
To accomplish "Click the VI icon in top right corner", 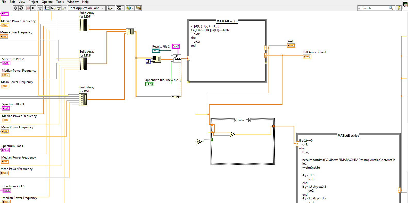I will pos(405,5).
